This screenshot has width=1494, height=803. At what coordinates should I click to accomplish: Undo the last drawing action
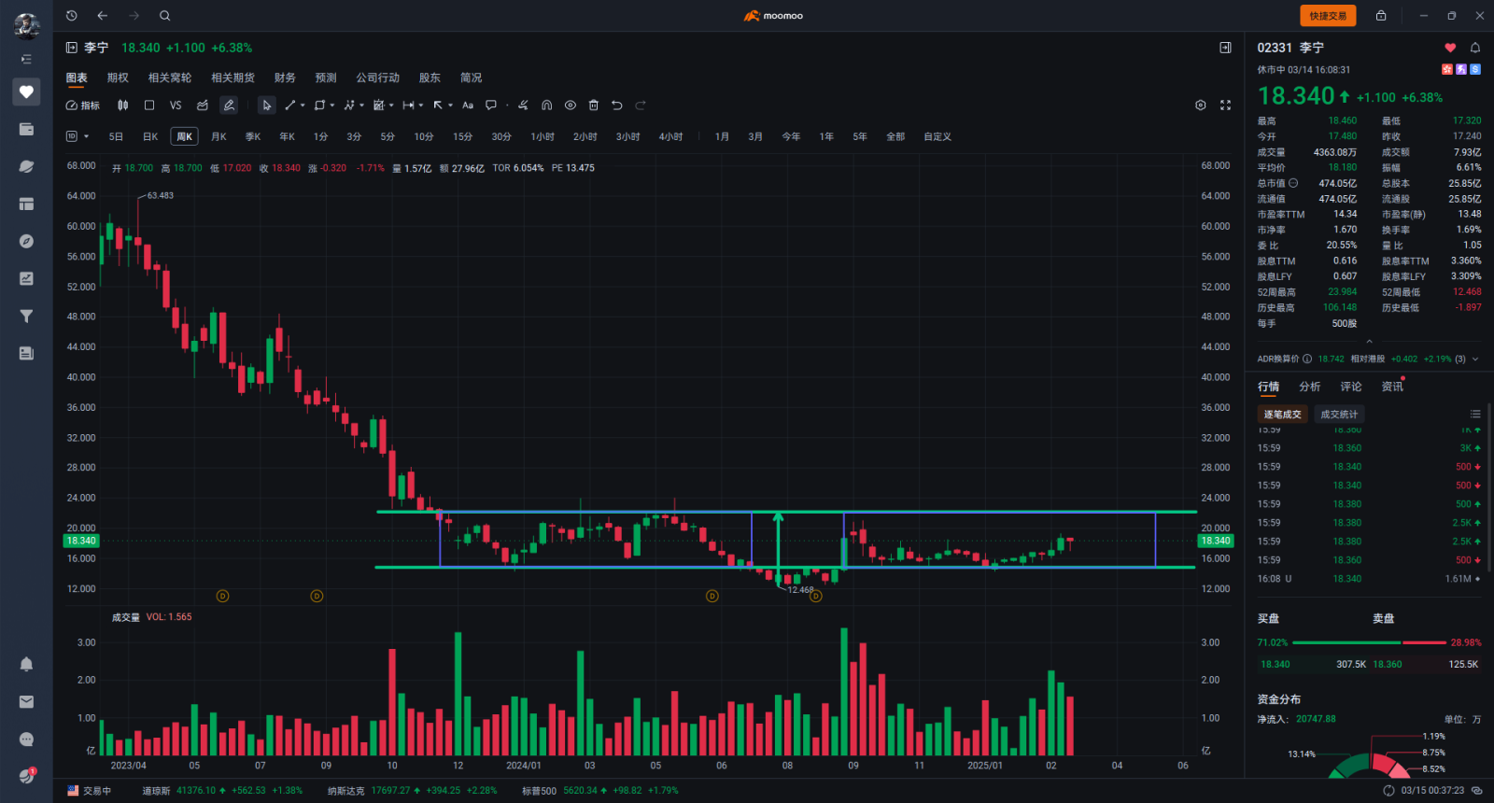click(616, 106)
